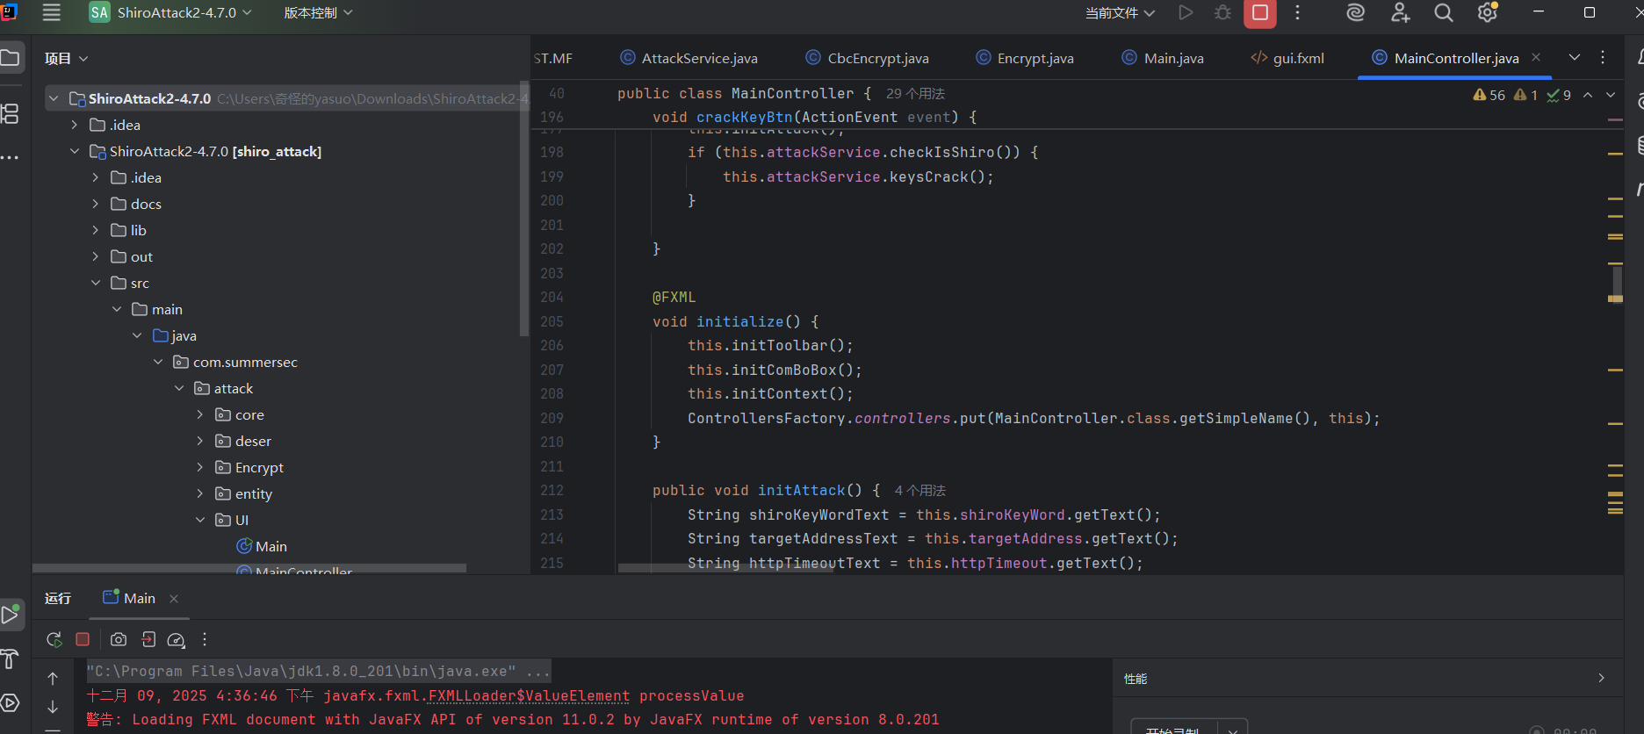Open Search Everywhere magnifier
Screen dimensions: 1644x734
[x=1443, y=13]
